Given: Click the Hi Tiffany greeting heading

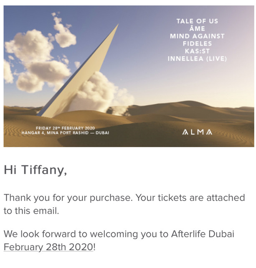Looking at the screenshot, I should coord(35,170).
